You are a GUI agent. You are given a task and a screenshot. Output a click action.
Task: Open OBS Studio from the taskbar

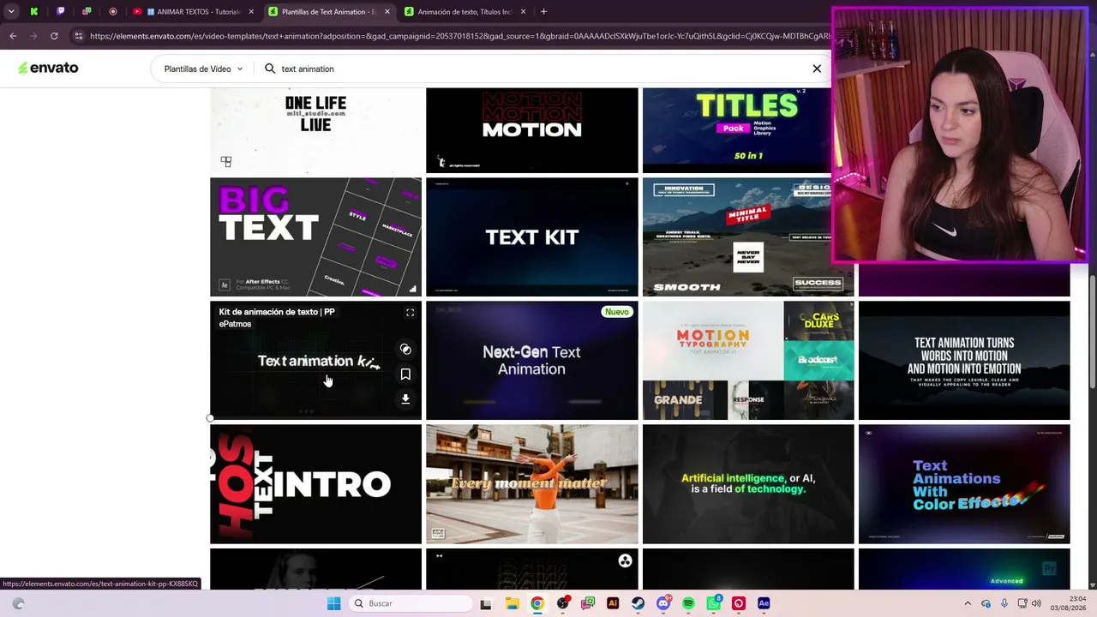562,603
